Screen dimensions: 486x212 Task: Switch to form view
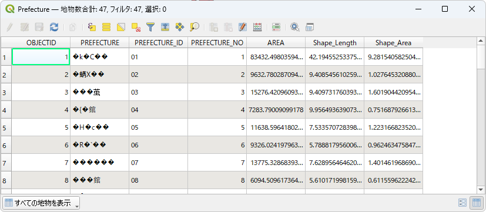[x=462, y=203]
